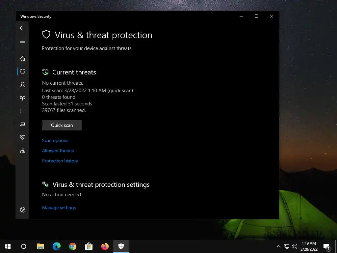The width and height of the screenshot is (337, 253).
Task: Click the shield icon beside page title
Action: point(46,34)
